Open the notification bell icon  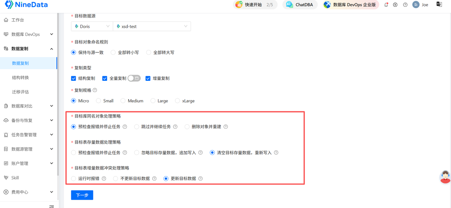(386, 5)
